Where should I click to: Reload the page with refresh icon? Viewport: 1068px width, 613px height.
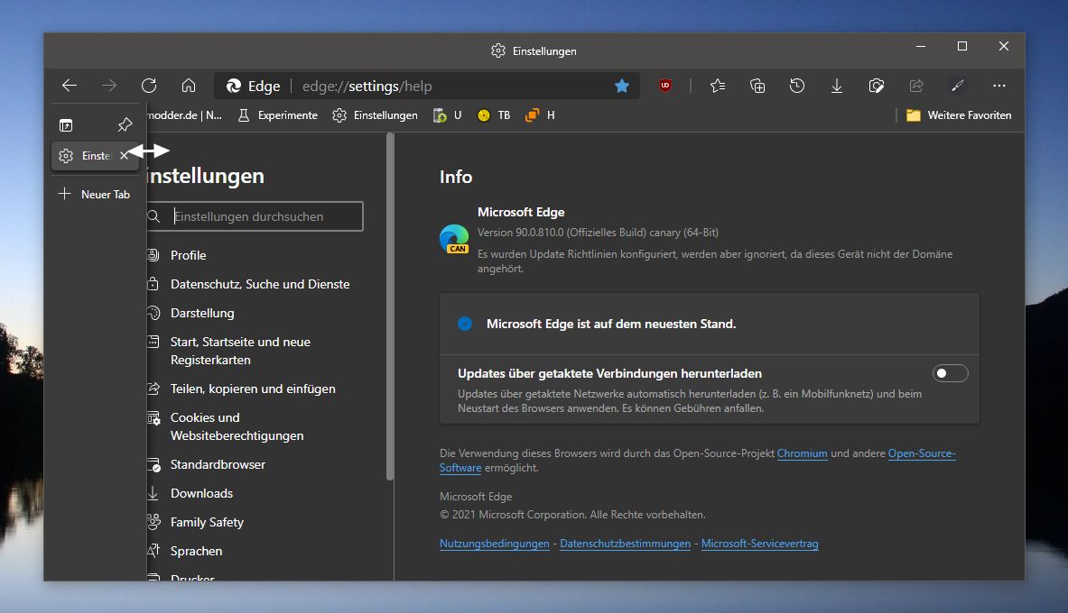(149, 86)
